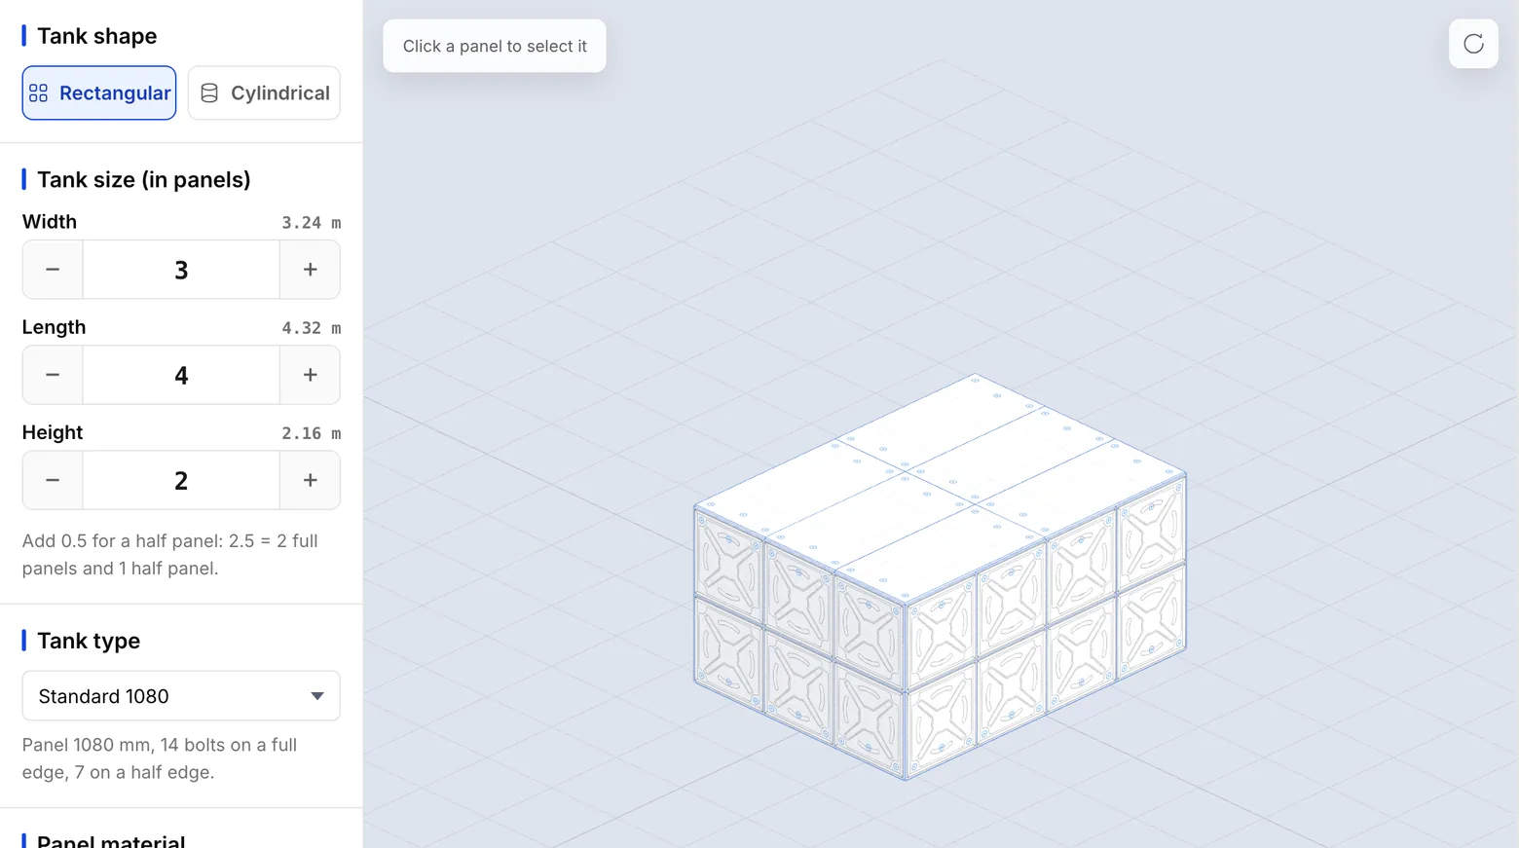This screenshot has width=1519, height=848.
Task: Select the Cylindrical tank shape
Action: pos(264,92)
